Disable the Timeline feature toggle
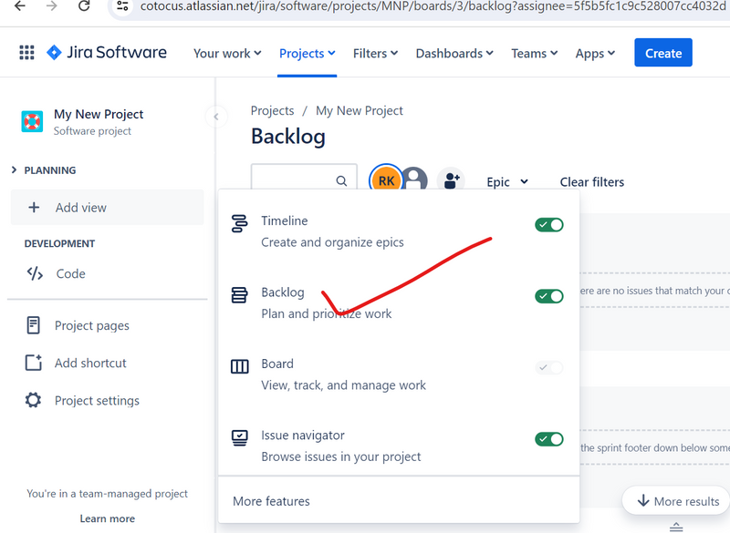 (548, 224)
